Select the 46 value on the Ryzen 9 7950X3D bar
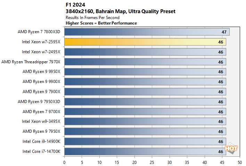Screen dimensions: 246x166 tap(221, 102)
